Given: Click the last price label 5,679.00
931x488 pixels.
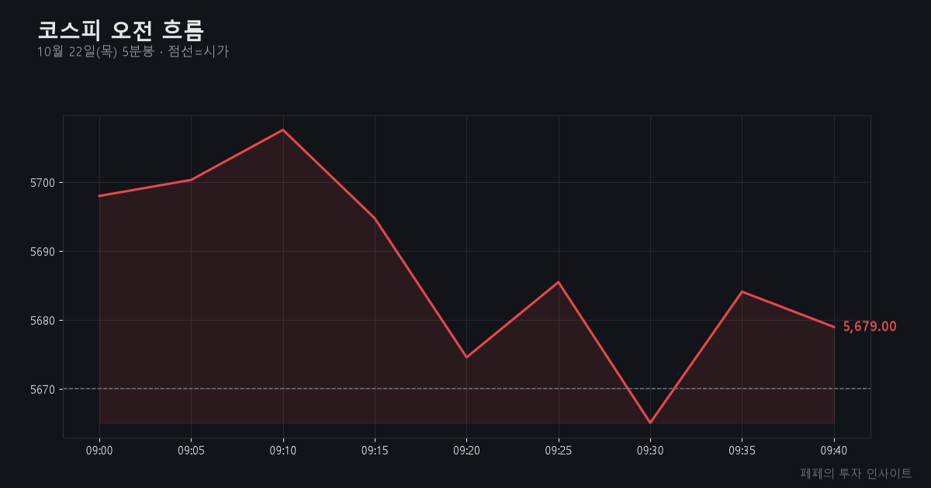Looking at the screenshot, I should pos(870,327).
